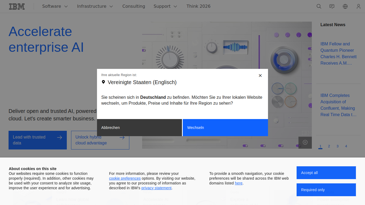This screenshot has width=365, height=205.
Task: Go to news page 4
Action: point(346,146)
